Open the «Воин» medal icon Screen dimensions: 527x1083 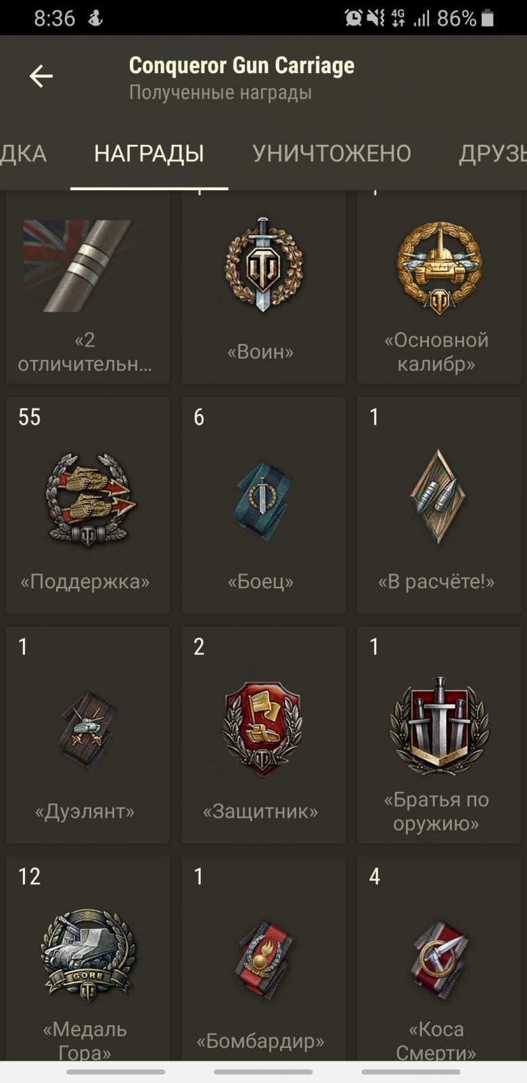pyautogui.click(x=263, y=265)
